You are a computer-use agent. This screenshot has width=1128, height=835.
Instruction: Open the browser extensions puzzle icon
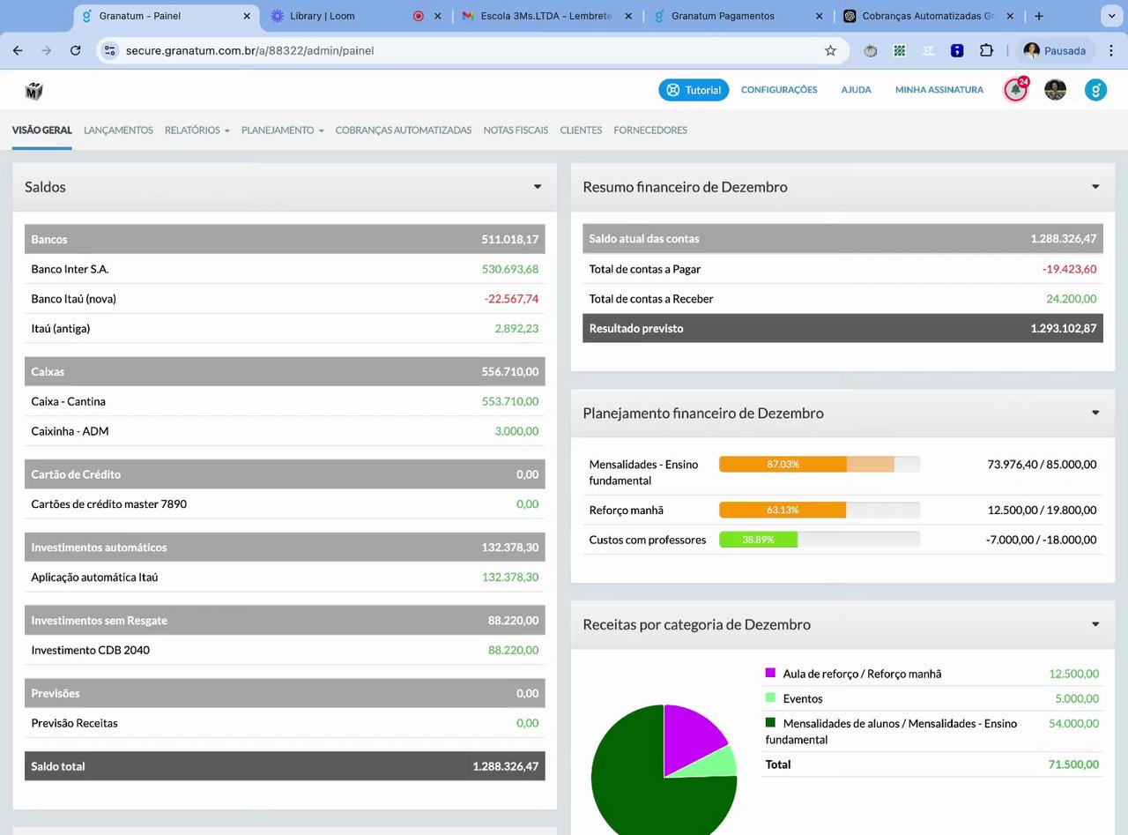(x=986, y=51)
